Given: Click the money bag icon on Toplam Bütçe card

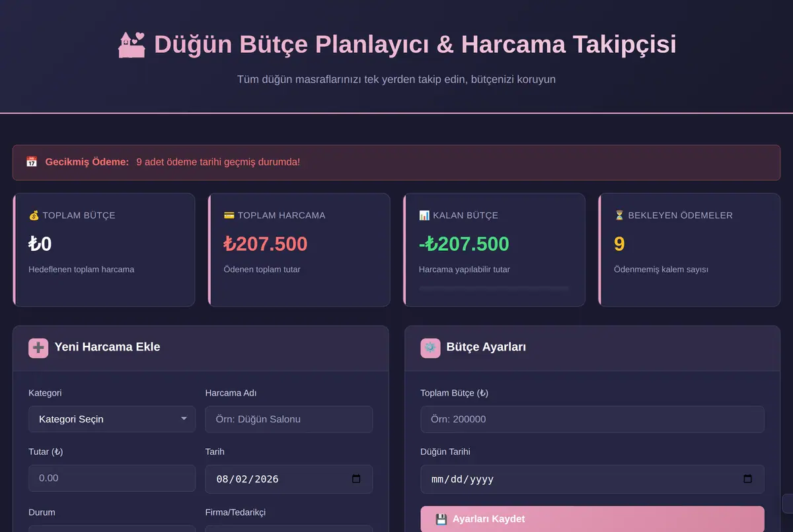Looking at the screenshot, I should click(34, 215).
